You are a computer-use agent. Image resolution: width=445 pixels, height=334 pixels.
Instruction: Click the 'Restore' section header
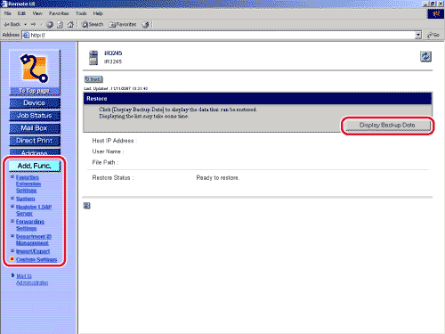257,99
